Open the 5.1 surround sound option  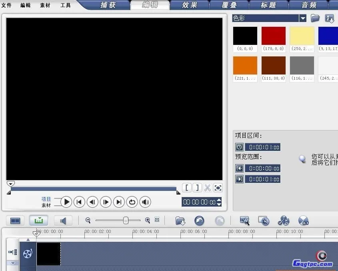click(x=304, y=221)
